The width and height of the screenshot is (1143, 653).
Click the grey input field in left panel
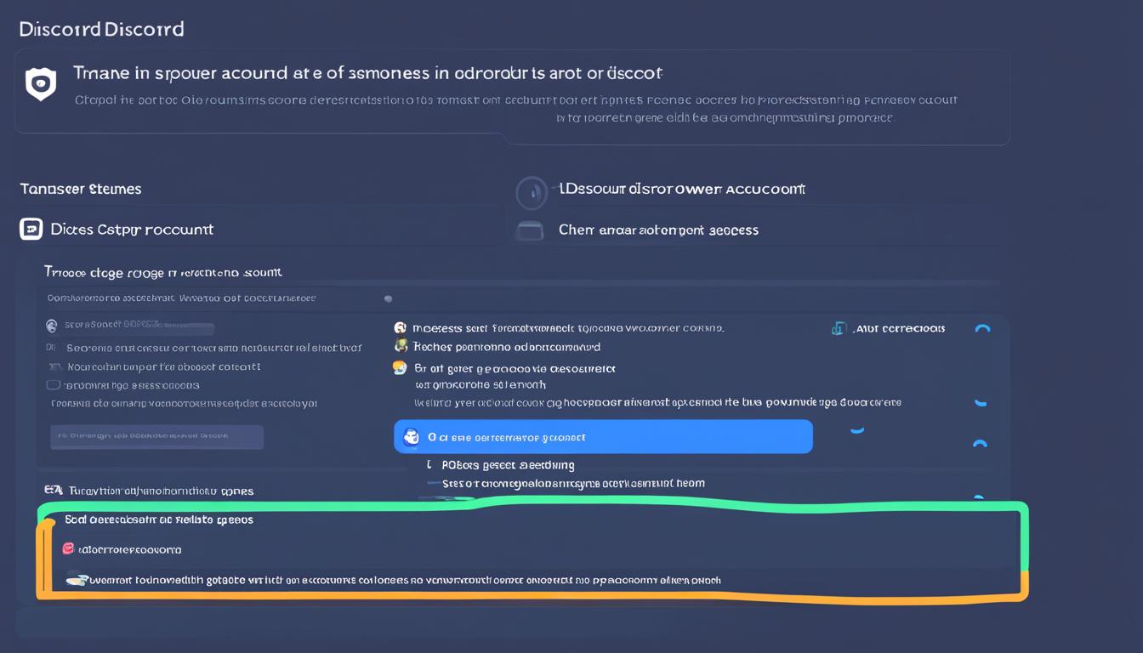click(x=156, y=437)
